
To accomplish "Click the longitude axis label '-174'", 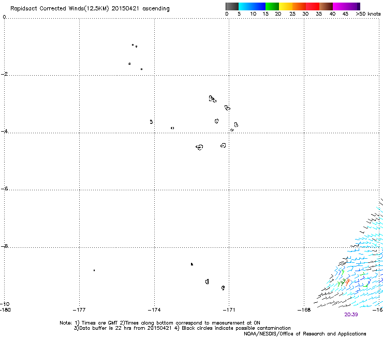I will pos(154,310).
